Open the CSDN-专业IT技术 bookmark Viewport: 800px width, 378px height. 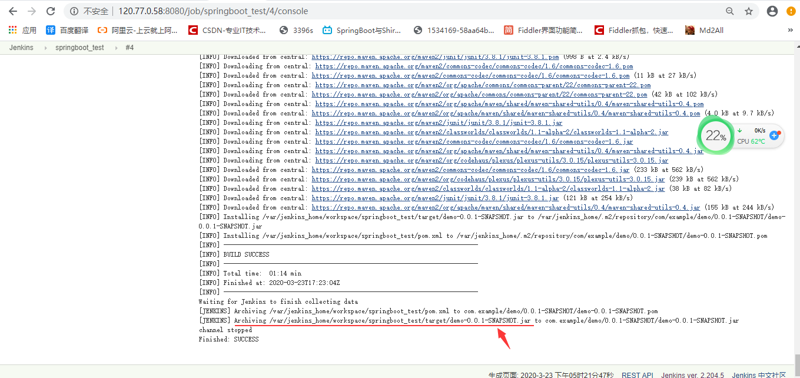click(x=227, y=30)
